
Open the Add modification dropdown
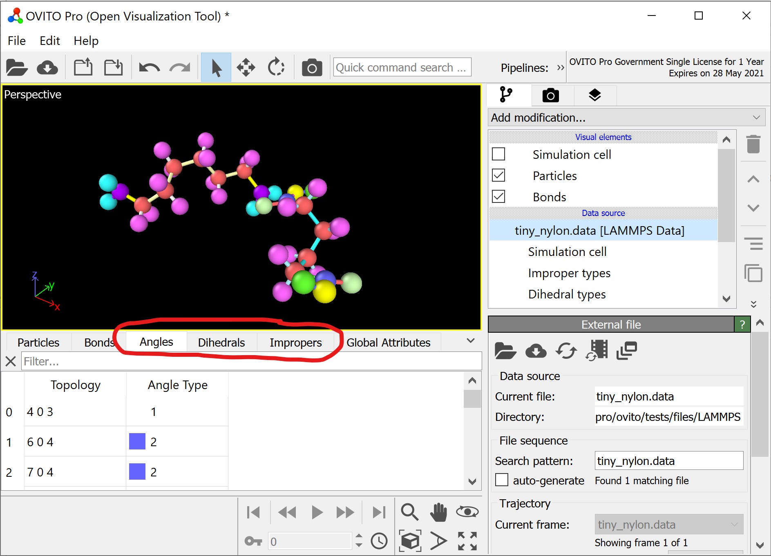click(626, 118)
